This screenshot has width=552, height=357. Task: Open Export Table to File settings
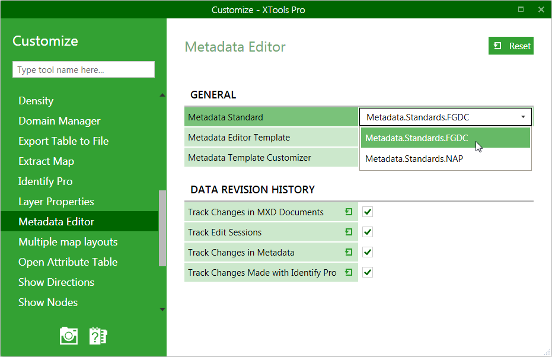pos(63,141)
